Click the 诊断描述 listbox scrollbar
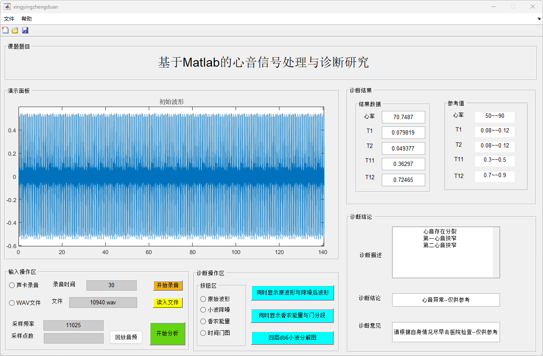Image resolution: width=543 pixels, height=356 pixels. click(496, 252)
